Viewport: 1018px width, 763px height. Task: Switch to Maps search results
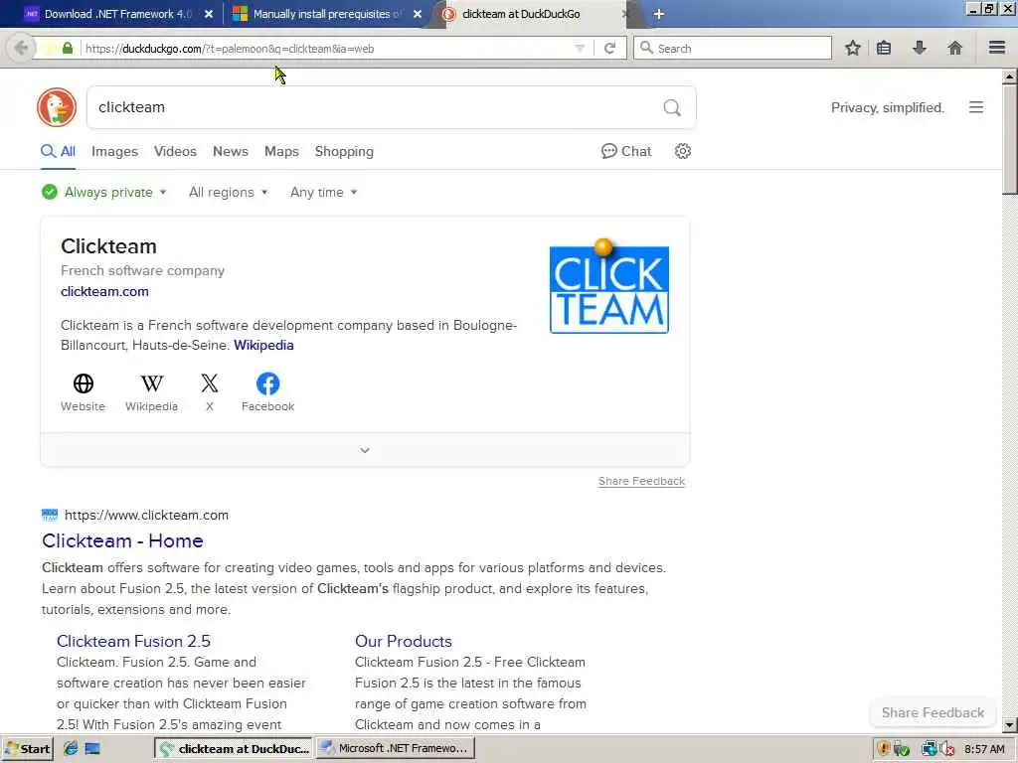click(x=281, y=151)
